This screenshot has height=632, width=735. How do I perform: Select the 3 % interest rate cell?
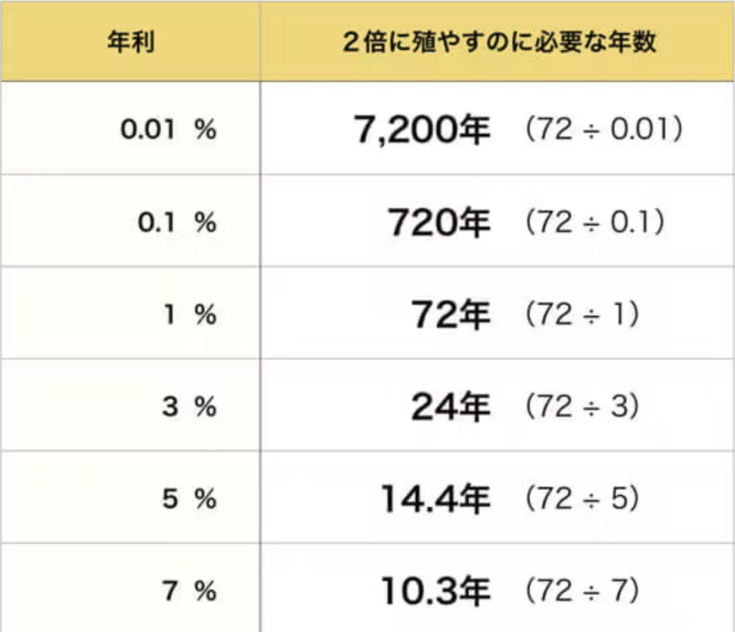pyautogui.click(x=189, y=407)
